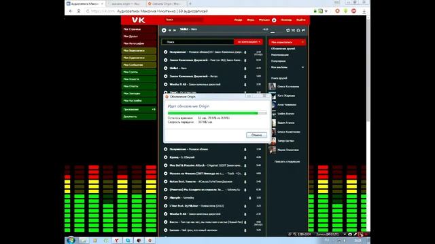Toggle repeat mode in the audio player
435x244 pixels.
point(288,30)
